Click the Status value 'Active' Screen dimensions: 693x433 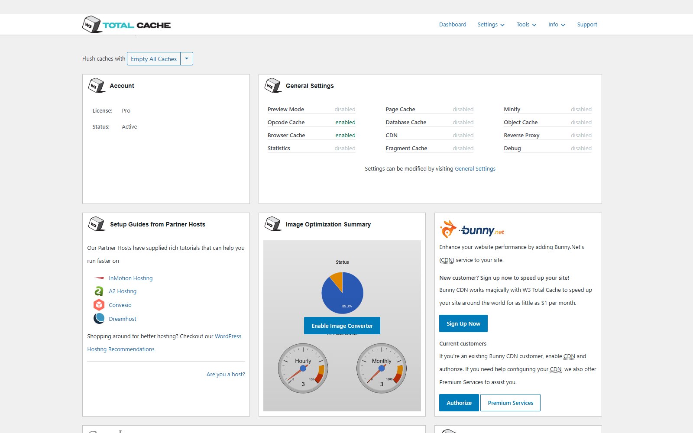tap(130, 127)
